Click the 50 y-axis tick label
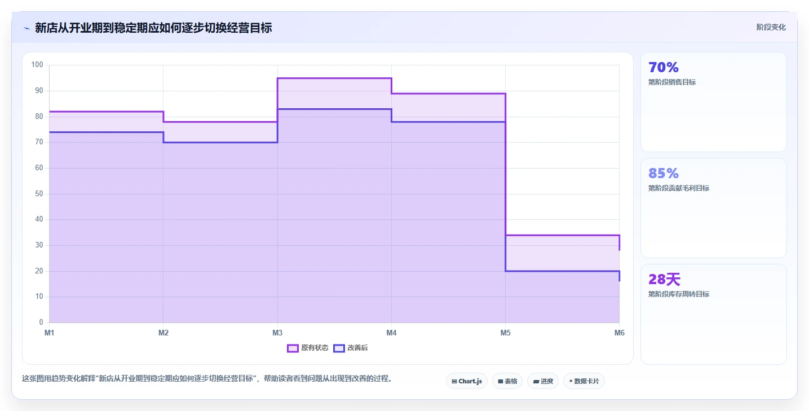809x411 pixels. pyautogui.click(x=39, y=194)
